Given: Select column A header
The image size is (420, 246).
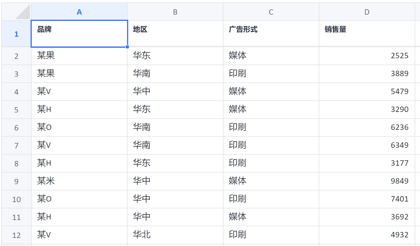Looking at the screenshot, I should coord(79,12).
